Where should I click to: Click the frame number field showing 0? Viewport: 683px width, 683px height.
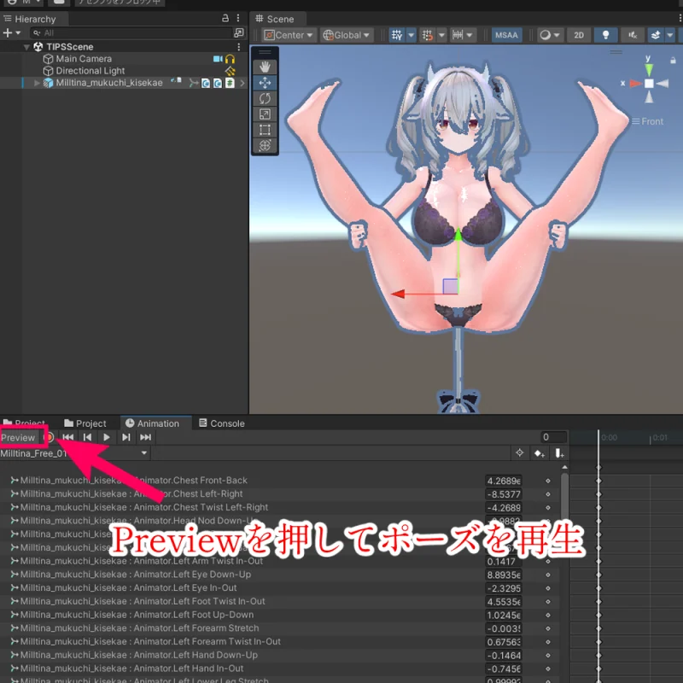pyautogui.click(x=552, y=437)
